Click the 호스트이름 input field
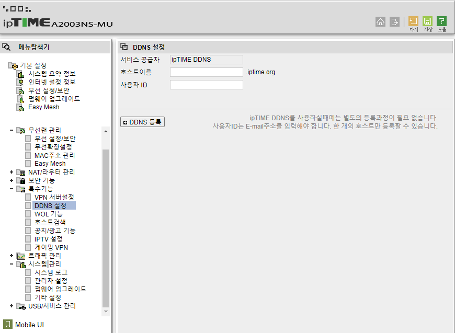The height and width of the screenshot is (333, 455). (206, 72)
